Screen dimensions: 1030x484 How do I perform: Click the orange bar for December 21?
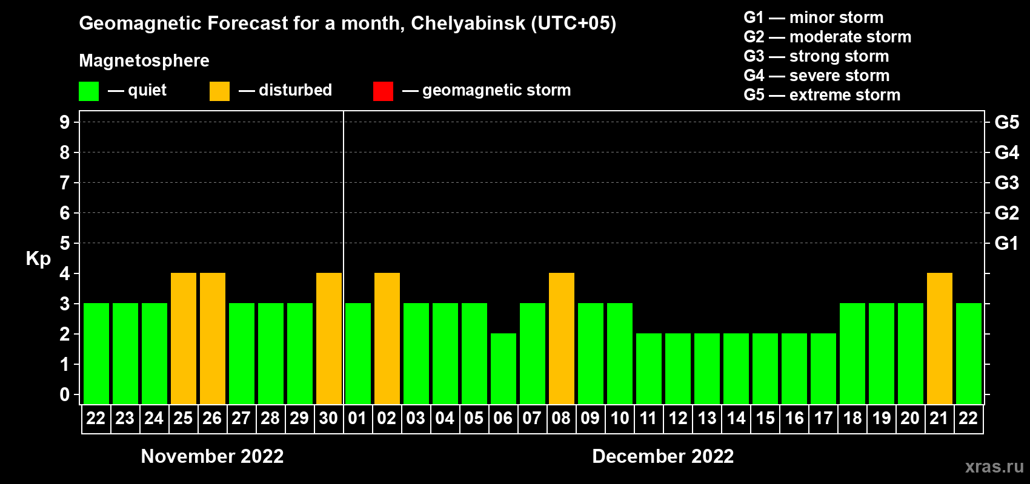click(940, 339)
